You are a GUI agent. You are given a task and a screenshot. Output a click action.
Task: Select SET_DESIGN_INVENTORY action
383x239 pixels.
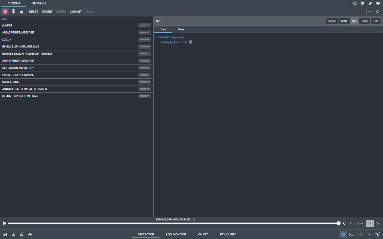tap(77, 68)
